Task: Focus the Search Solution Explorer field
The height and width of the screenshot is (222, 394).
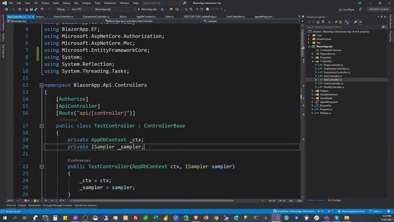Action: coord(344,27)
